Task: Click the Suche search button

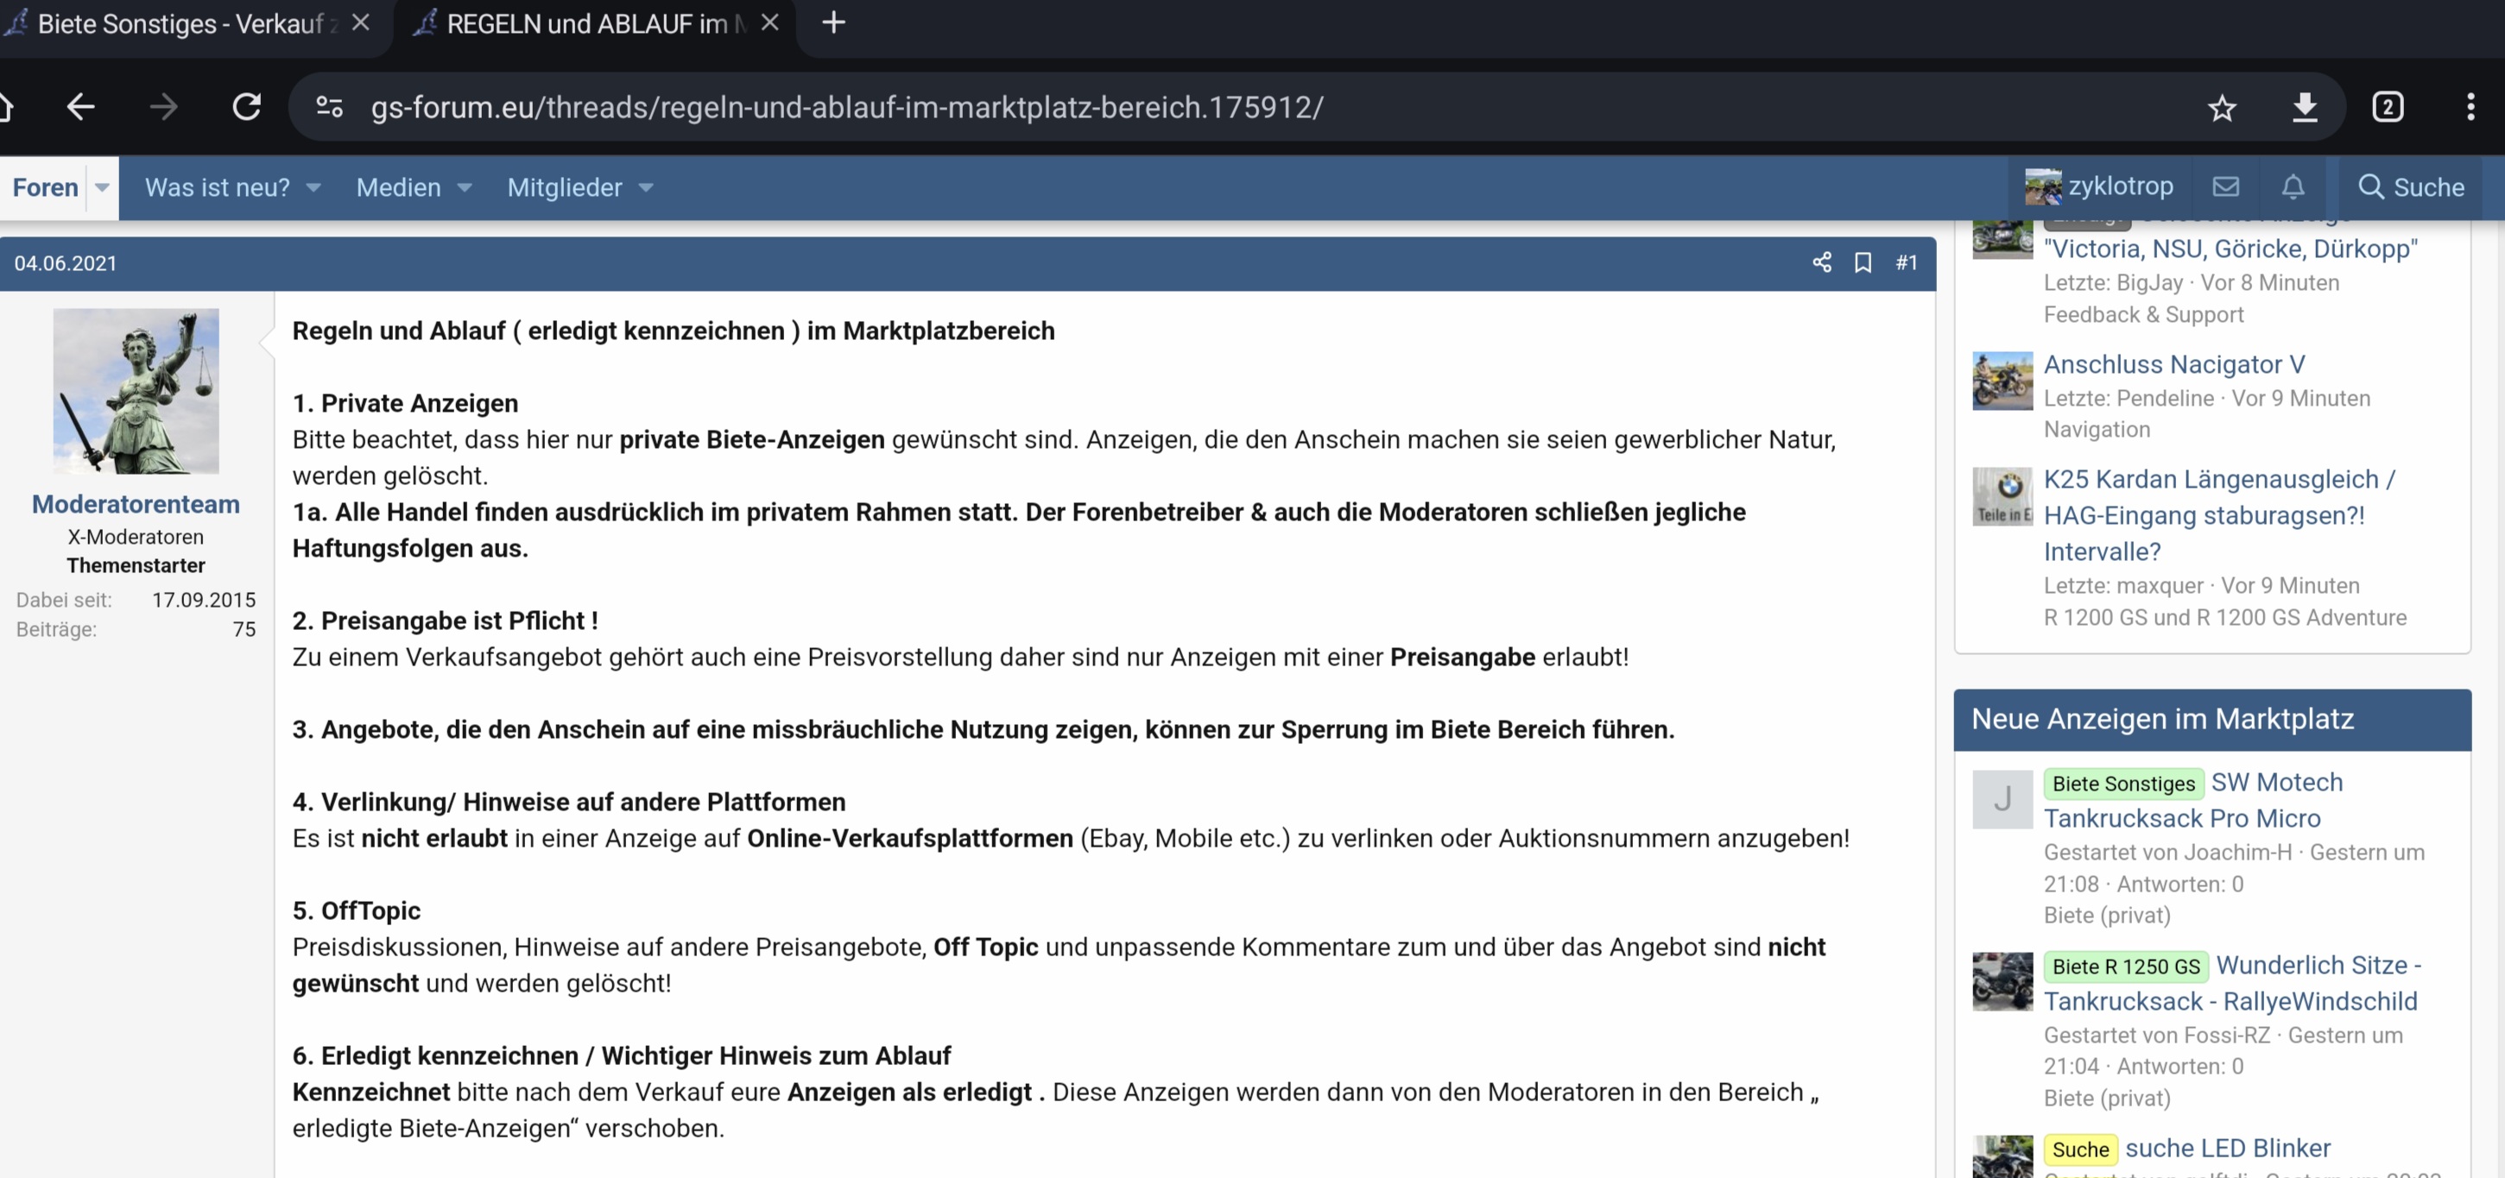Action: (2412, 186)
